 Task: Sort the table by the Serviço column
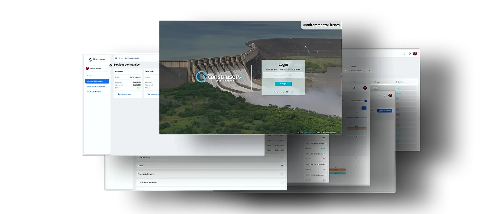[400, 82]
